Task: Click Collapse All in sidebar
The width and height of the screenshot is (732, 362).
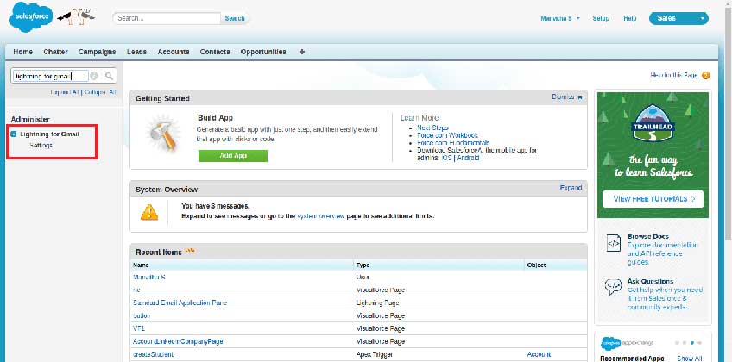Action: pyautogui.click(x=100, y=92)
